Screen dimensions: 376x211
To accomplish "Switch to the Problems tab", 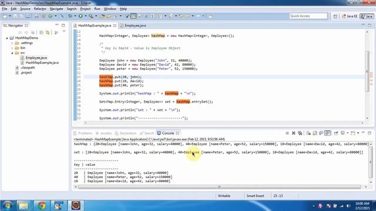I will (83, 133).
